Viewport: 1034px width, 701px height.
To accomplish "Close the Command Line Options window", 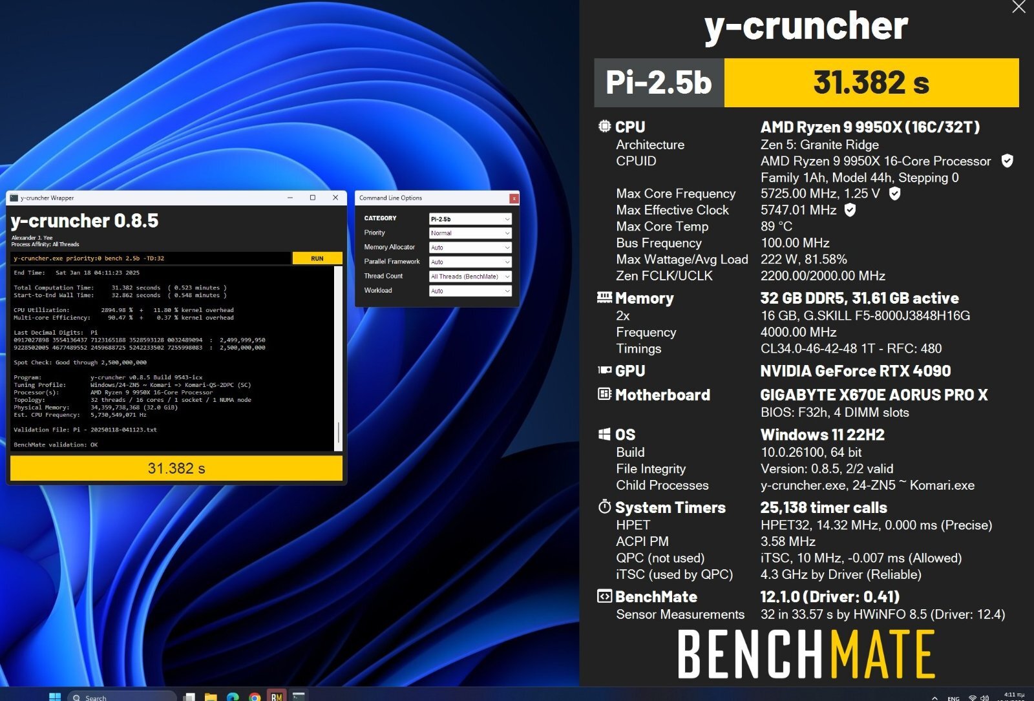I will 514,198.
